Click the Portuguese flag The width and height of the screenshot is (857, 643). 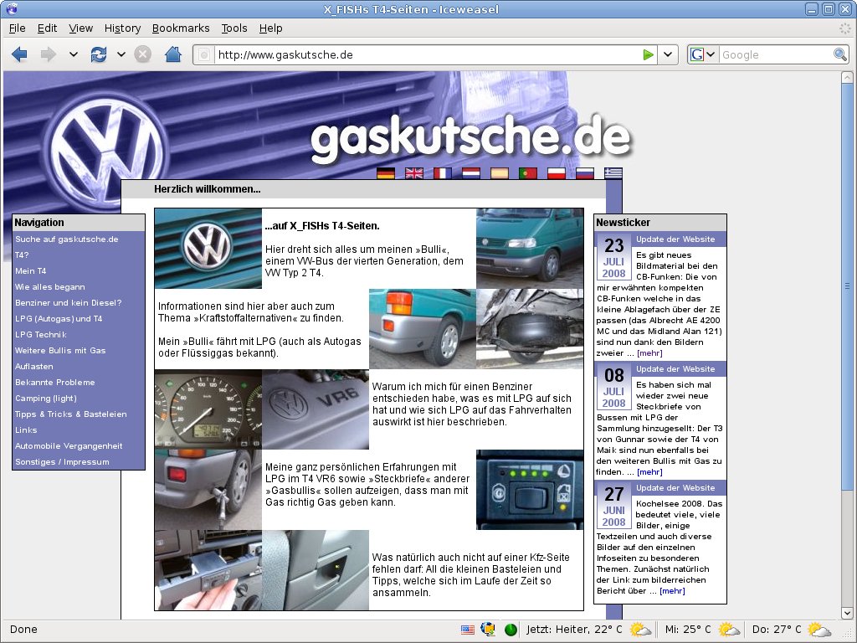[528, 173]
